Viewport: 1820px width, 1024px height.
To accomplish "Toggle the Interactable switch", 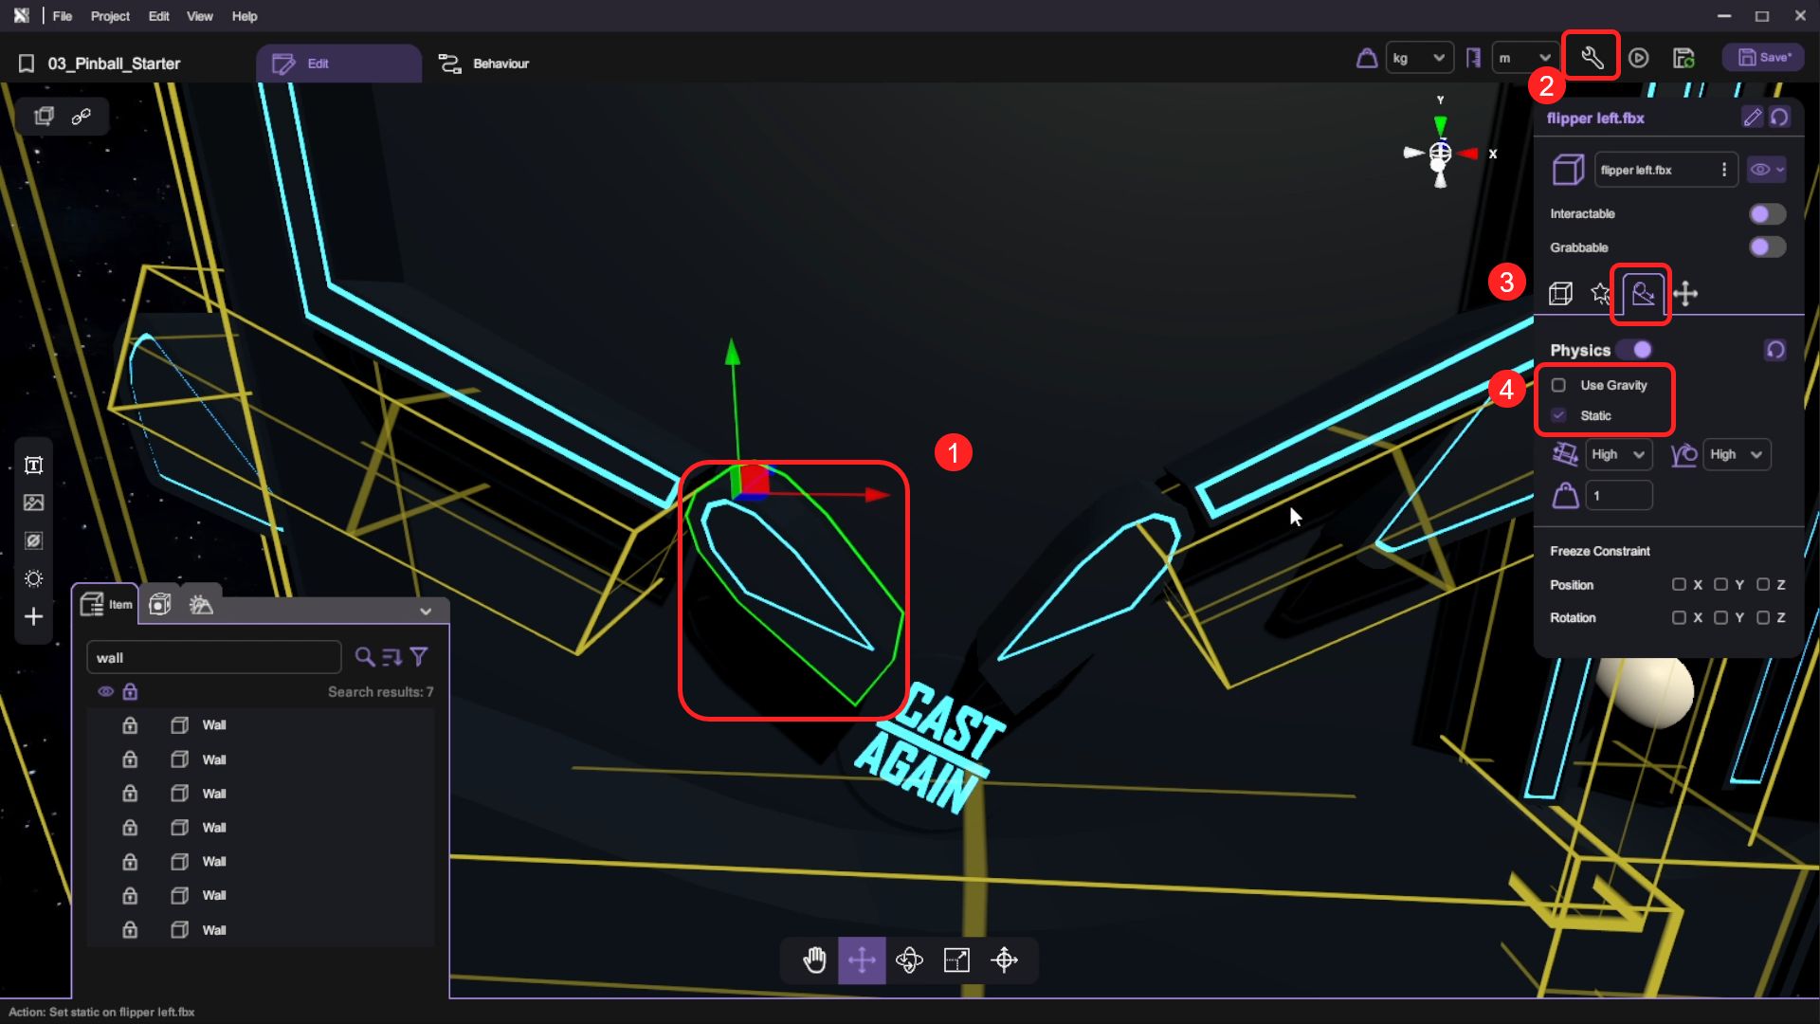I will (1766, 213).
